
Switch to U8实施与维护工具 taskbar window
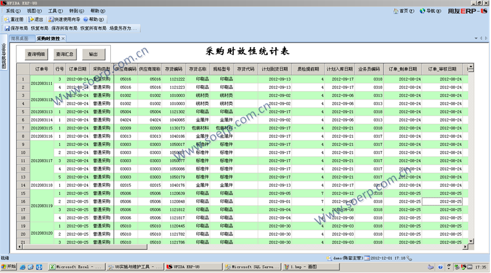135,267
